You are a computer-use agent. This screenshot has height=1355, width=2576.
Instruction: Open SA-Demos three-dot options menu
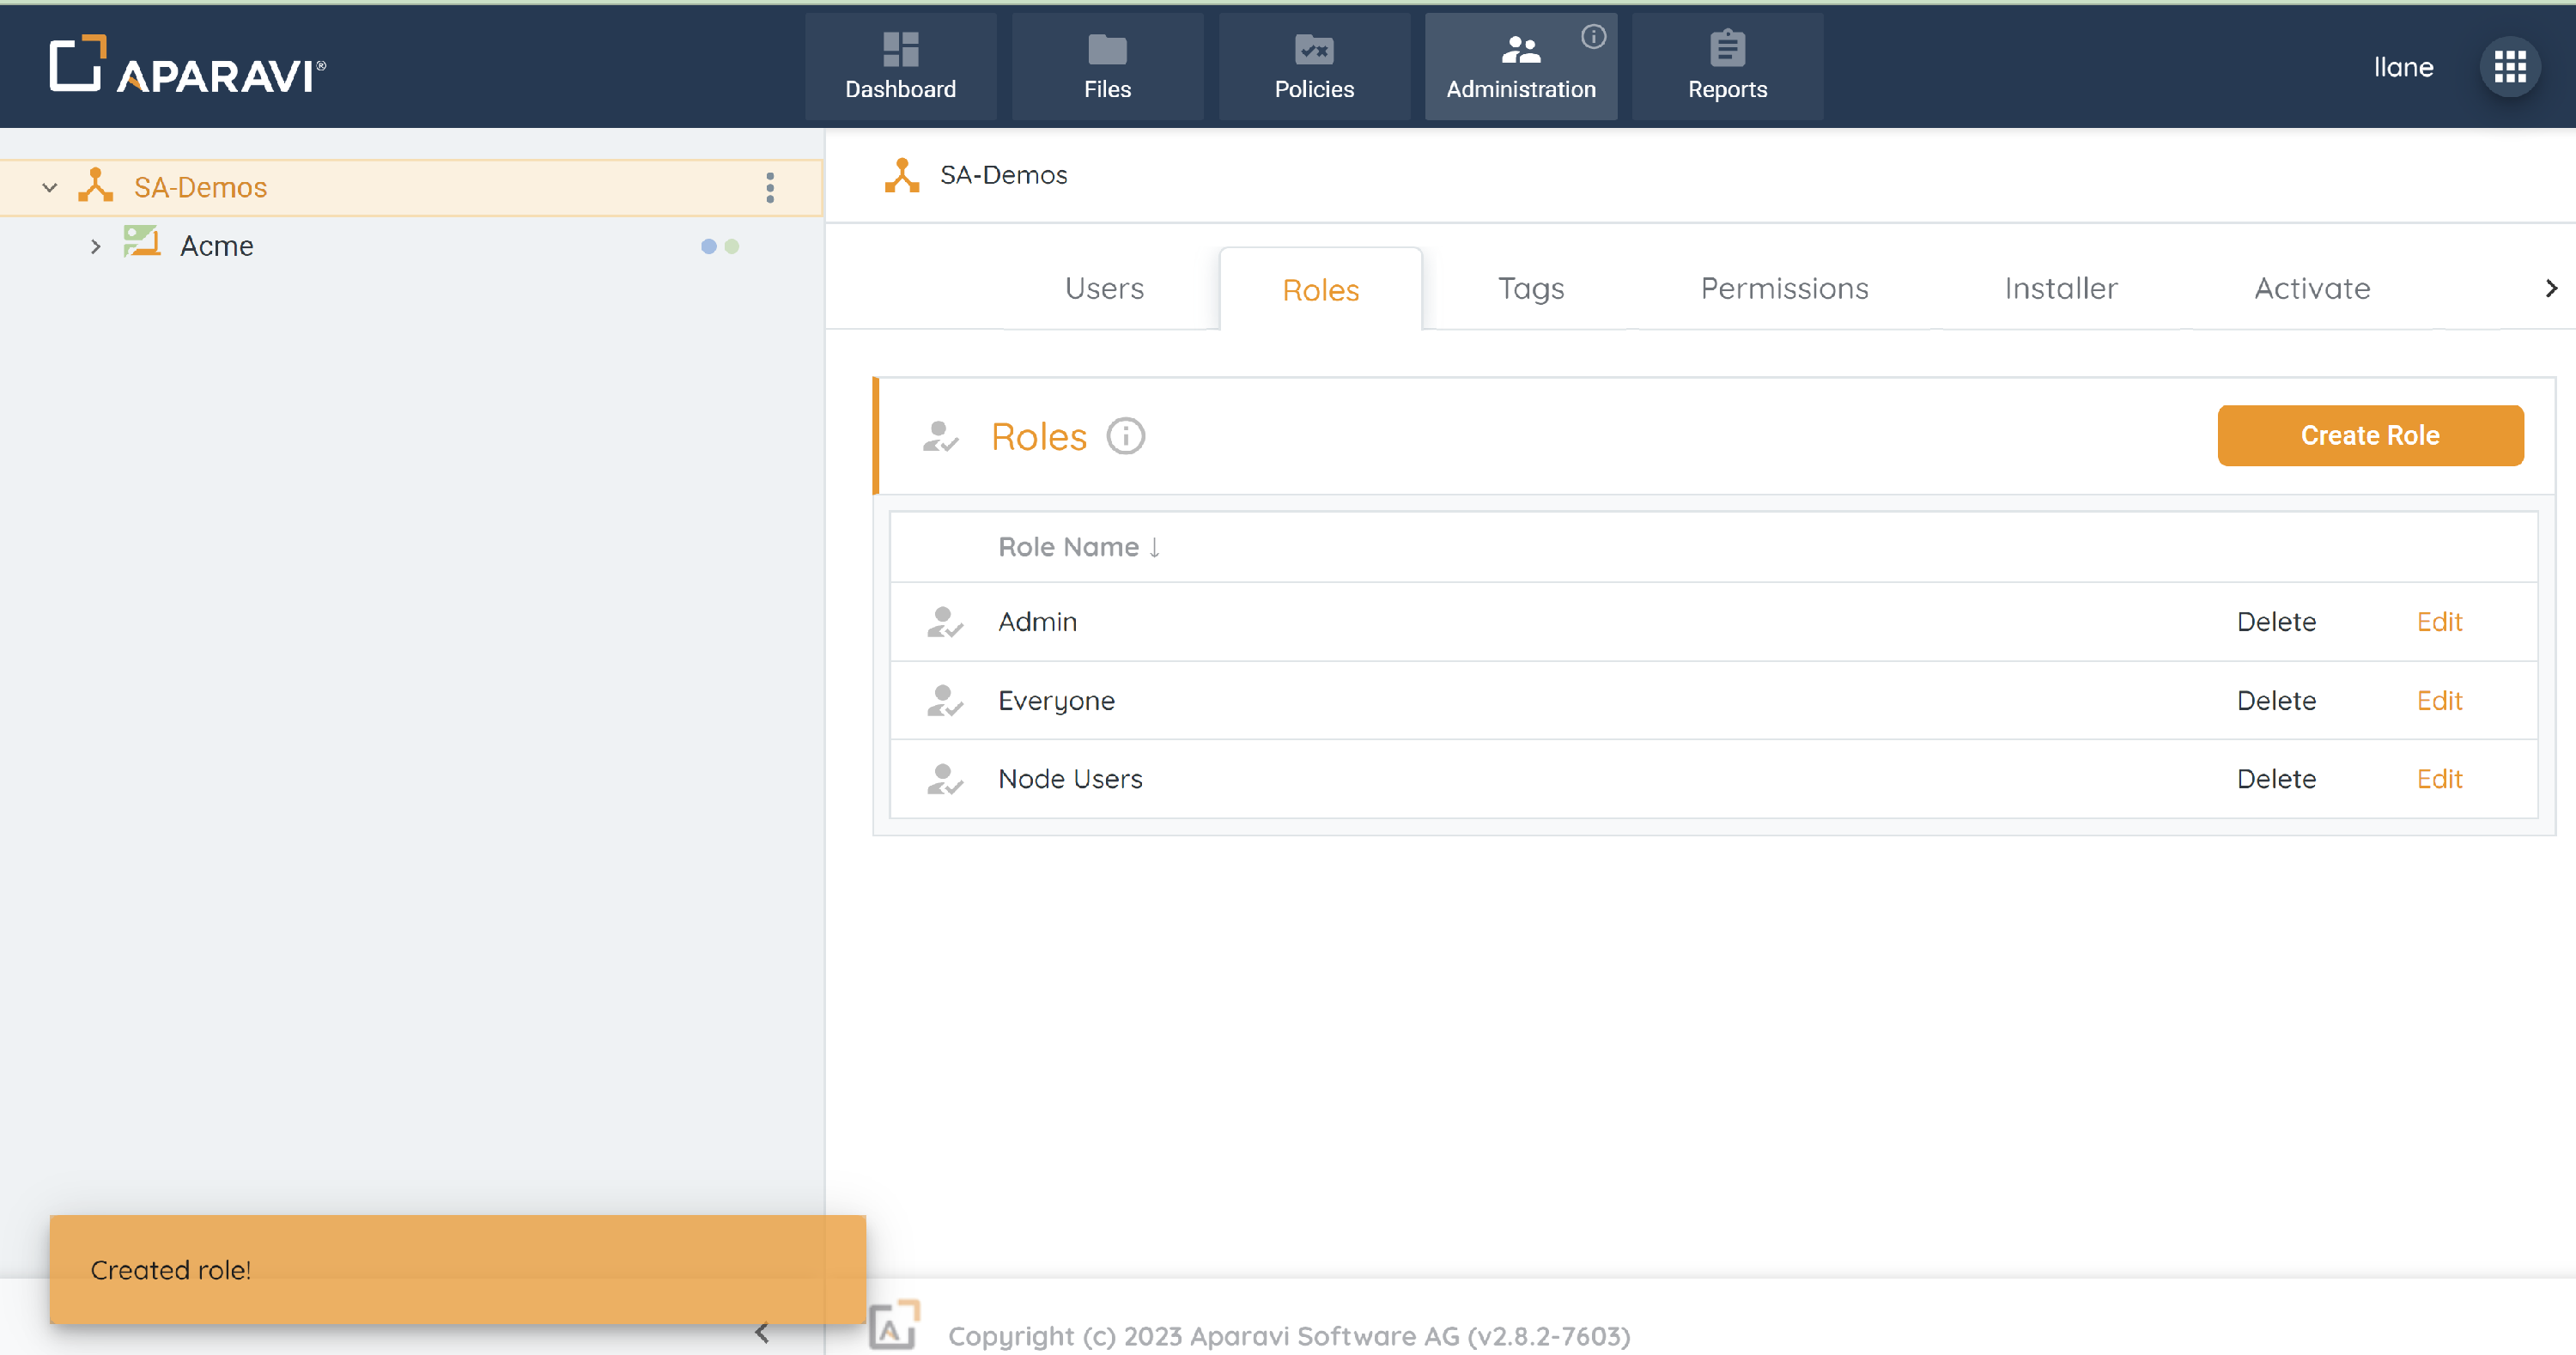point(769,187)
